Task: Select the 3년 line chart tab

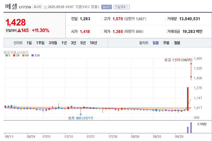Action: 73,43
